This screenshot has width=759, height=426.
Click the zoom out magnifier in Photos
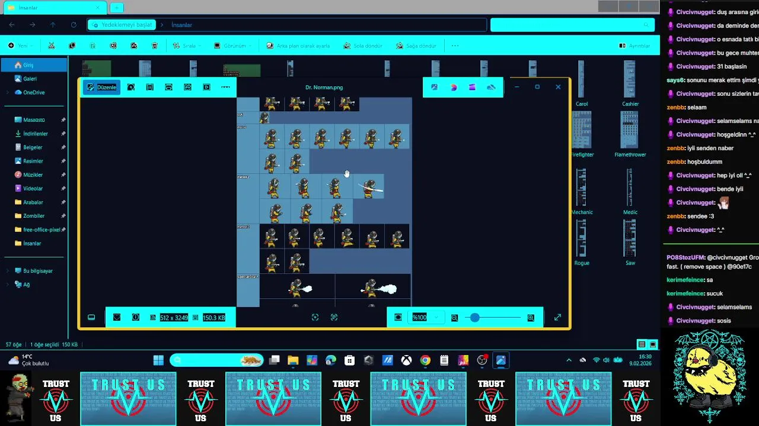pos(454,318)
